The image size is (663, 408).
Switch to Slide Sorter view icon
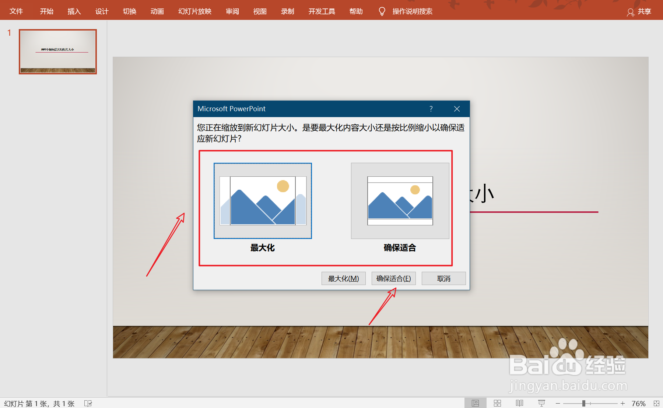pyautogui.click(x=498, y=403)
